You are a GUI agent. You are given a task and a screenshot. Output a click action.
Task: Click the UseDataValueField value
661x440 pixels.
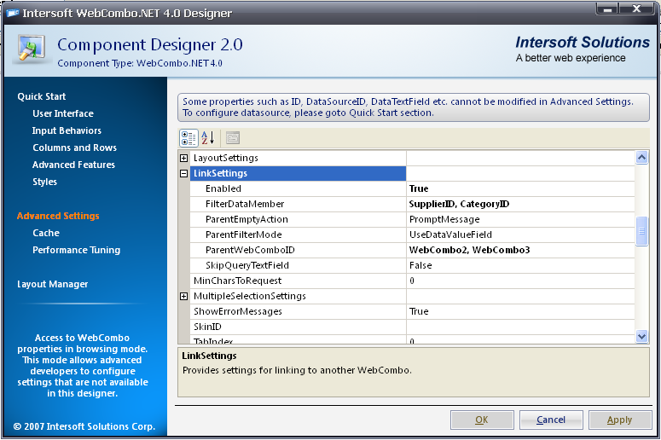(x=450, y=234)
